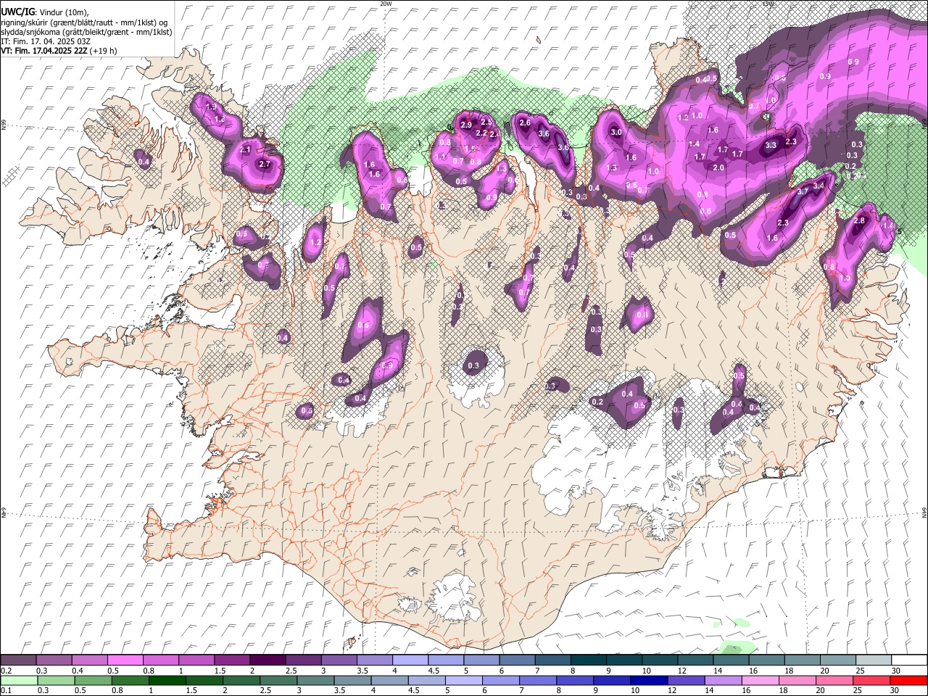Click the pale grey 25–30 swatch in the upper legend row

click(875, 660)
